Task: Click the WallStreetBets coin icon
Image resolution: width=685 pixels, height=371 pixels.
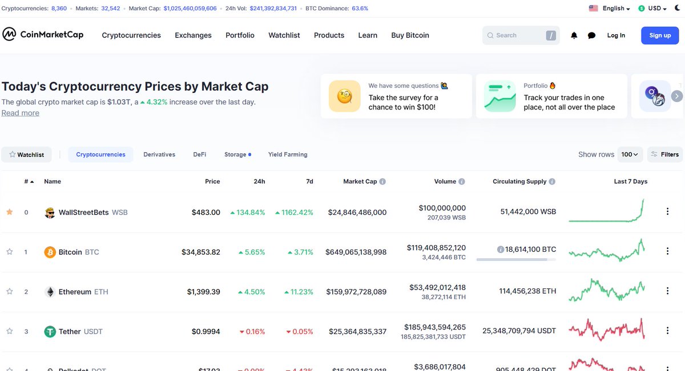Action: coord(50,213)
